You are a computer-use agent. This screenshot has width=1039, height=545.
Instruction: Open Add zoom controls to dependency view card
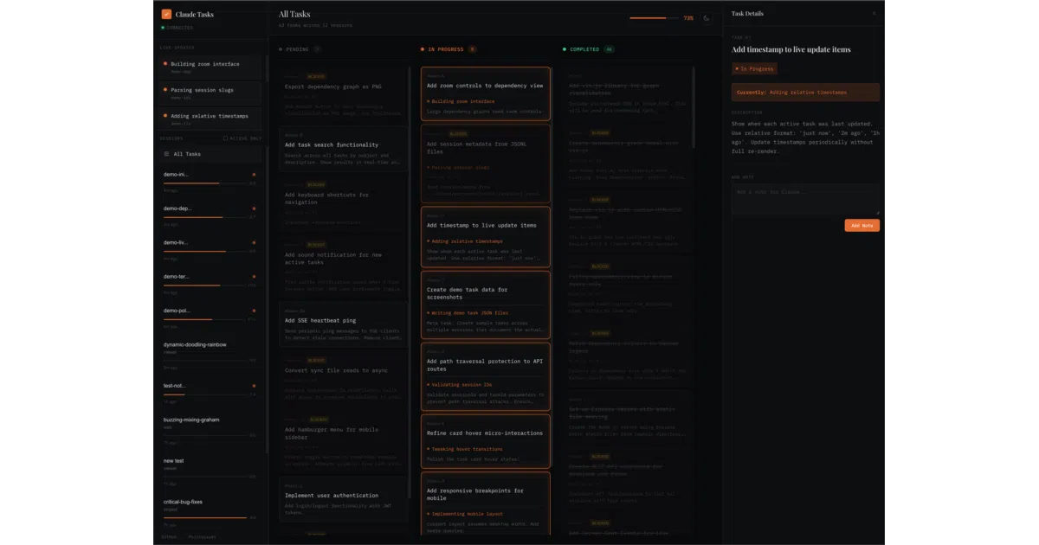(485, 93)
